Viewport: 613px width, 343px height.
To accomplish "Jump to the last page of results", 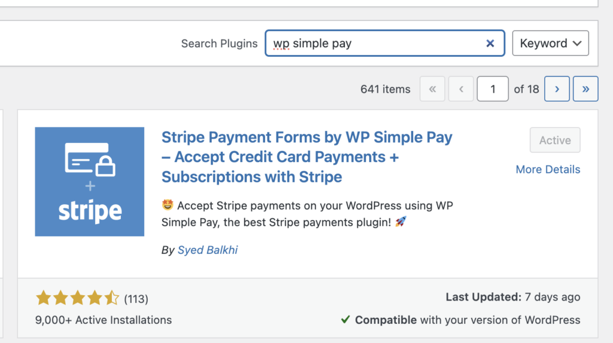I will coord(585,89).
